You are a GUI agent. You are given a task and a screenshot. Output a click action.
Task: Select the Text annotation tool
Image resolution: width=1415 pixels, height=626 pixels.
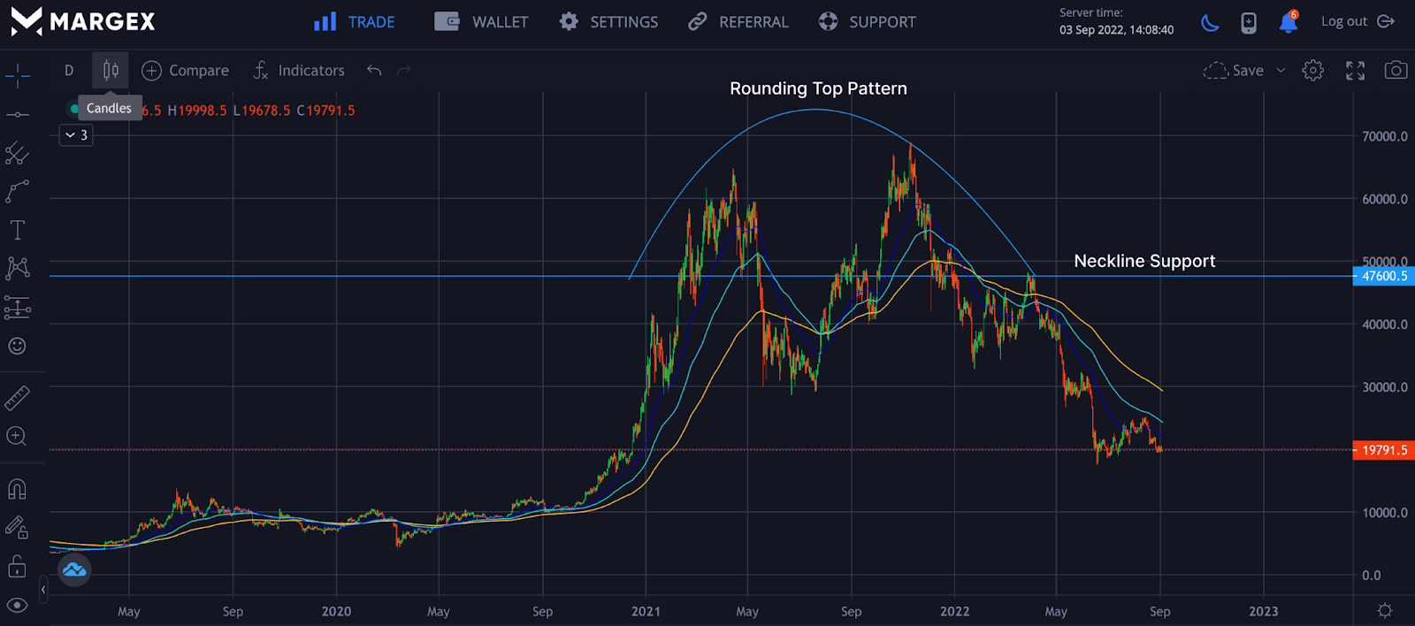(x=18, y=231)
